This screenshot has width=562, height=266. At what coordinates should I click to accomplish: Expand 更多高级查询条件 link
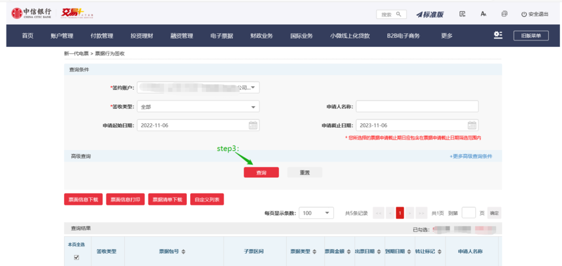coord(471,156)
